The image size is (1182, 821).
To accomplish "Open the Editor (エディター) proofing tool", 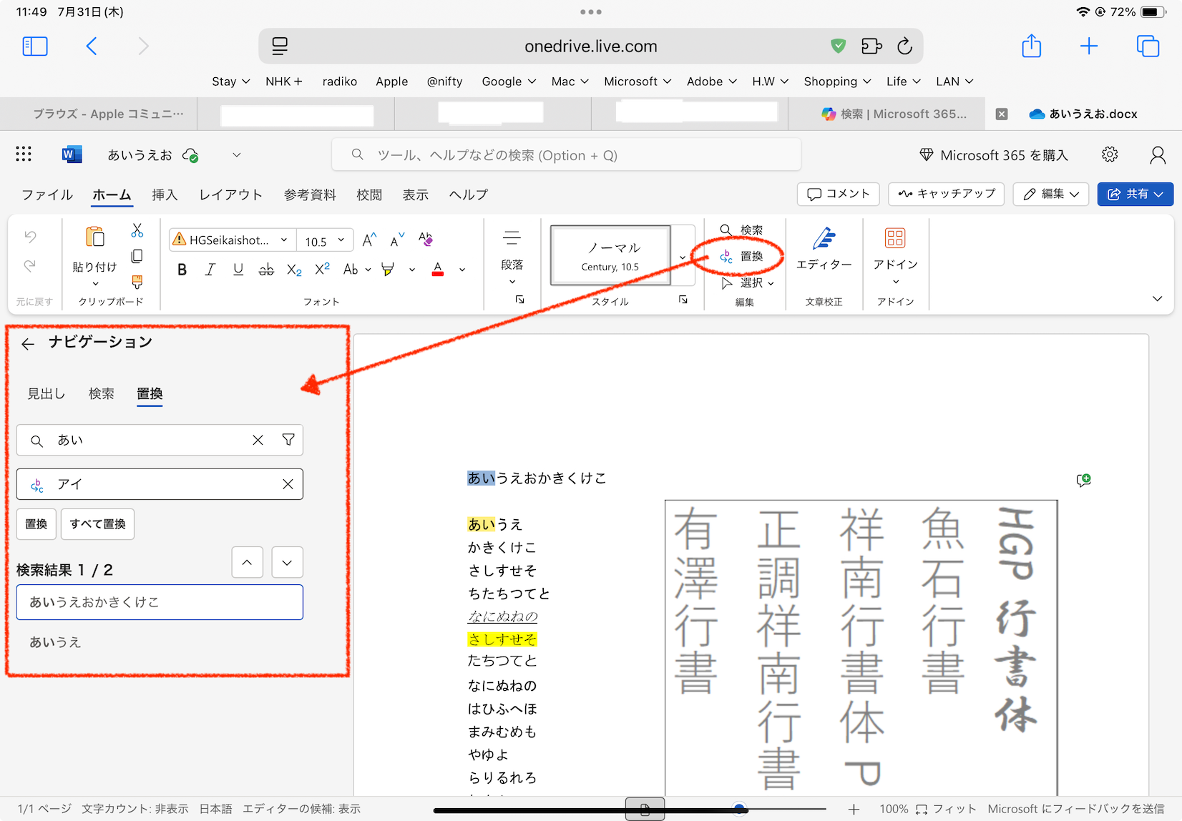I will pos(824,248).
